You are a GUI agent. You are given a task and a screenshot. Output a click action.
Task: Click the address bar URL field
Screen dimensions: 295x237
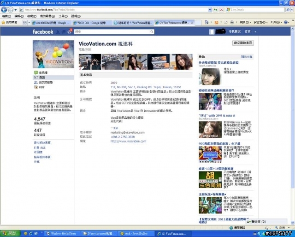pyautogui.click(x=114, y=10)
